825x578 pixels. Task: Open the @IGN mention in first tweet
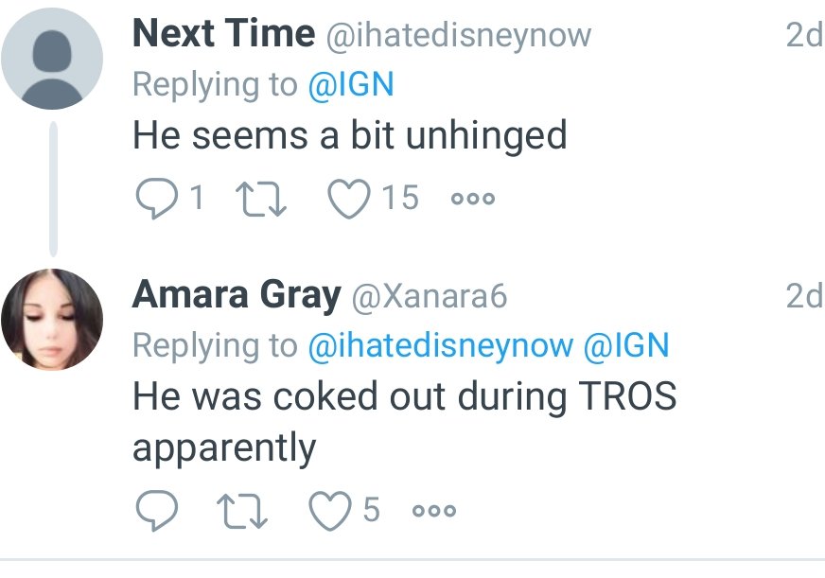350,85
